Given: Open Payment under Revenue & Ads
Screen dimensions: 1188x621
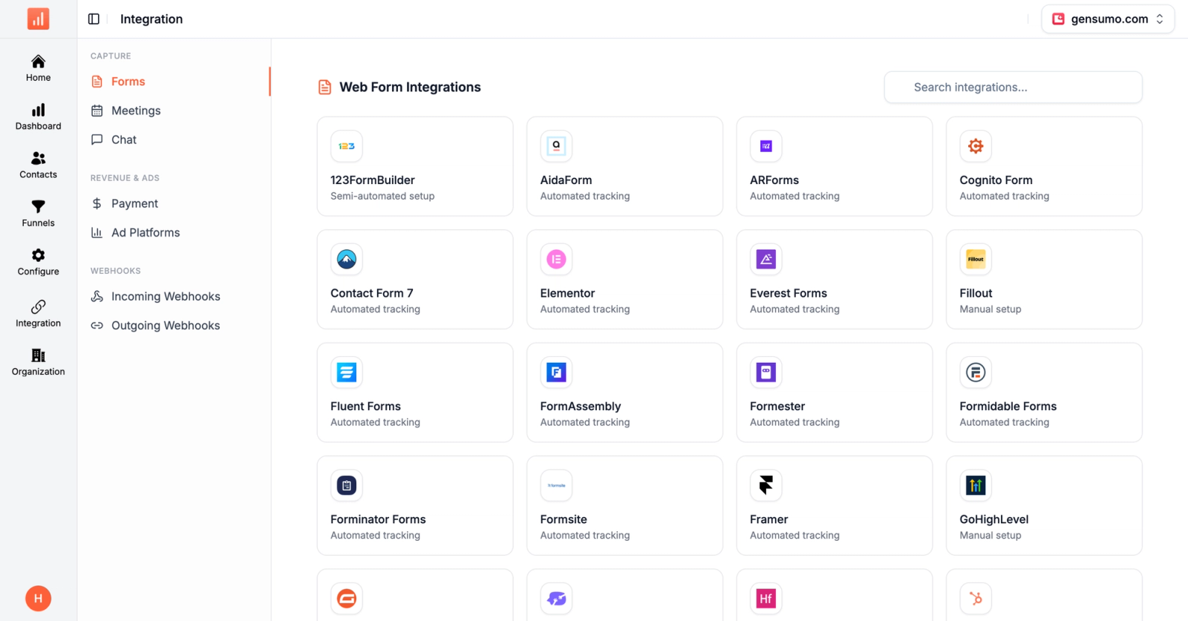Looking at the screenshot, I should [x=174, y=203].
